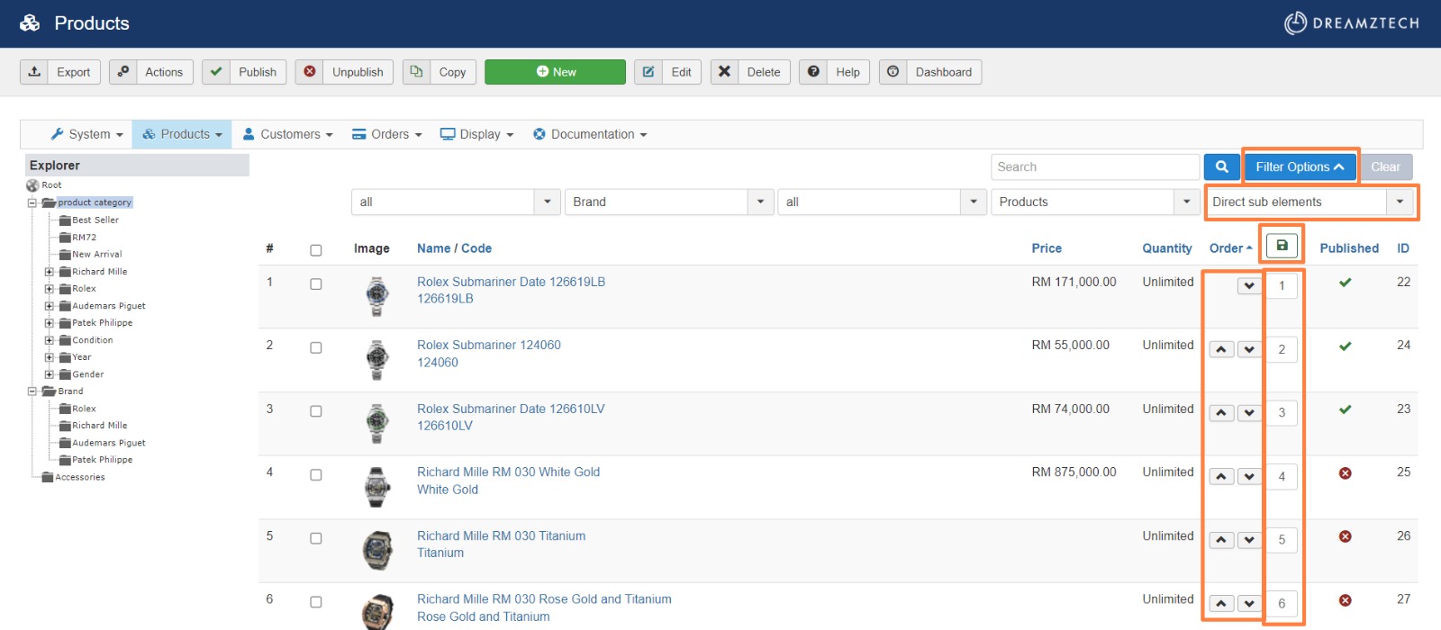Sort by the Quantity column header
This screenshot has height=630, width=1441.
click(1167, 248)
